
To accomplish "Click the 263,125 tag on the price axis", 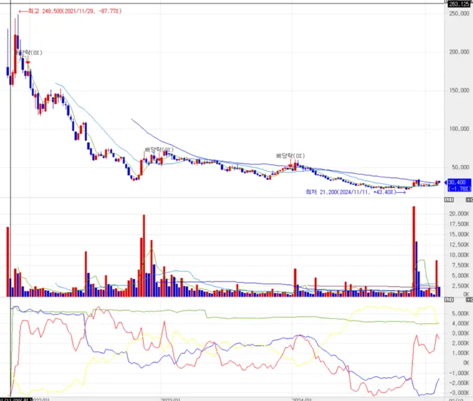I will click(x=458, y=4).
